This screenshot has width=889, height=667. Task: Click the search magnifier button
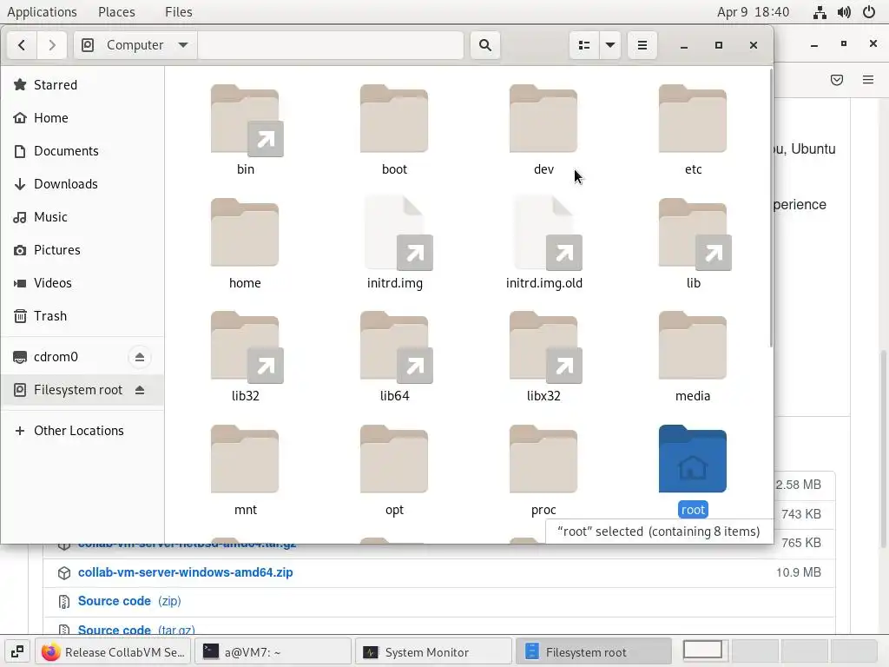pyautogui.click(x=484, y=45)
